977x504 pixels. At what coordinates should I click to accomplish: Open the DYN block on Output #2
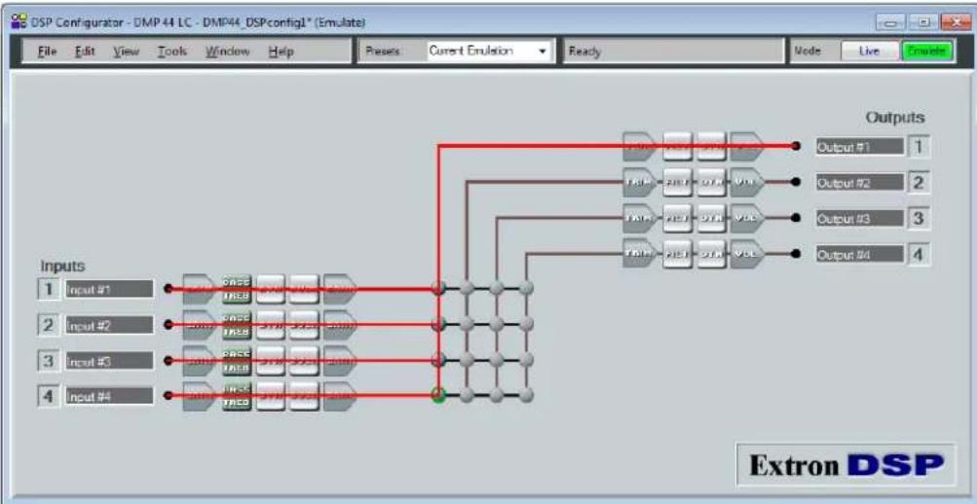point(712,182)
